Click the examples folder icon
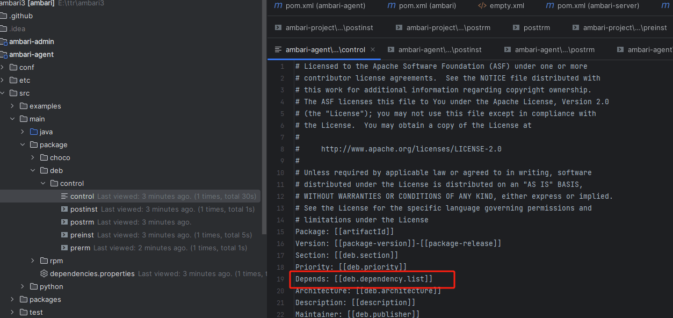 [24, 106]
